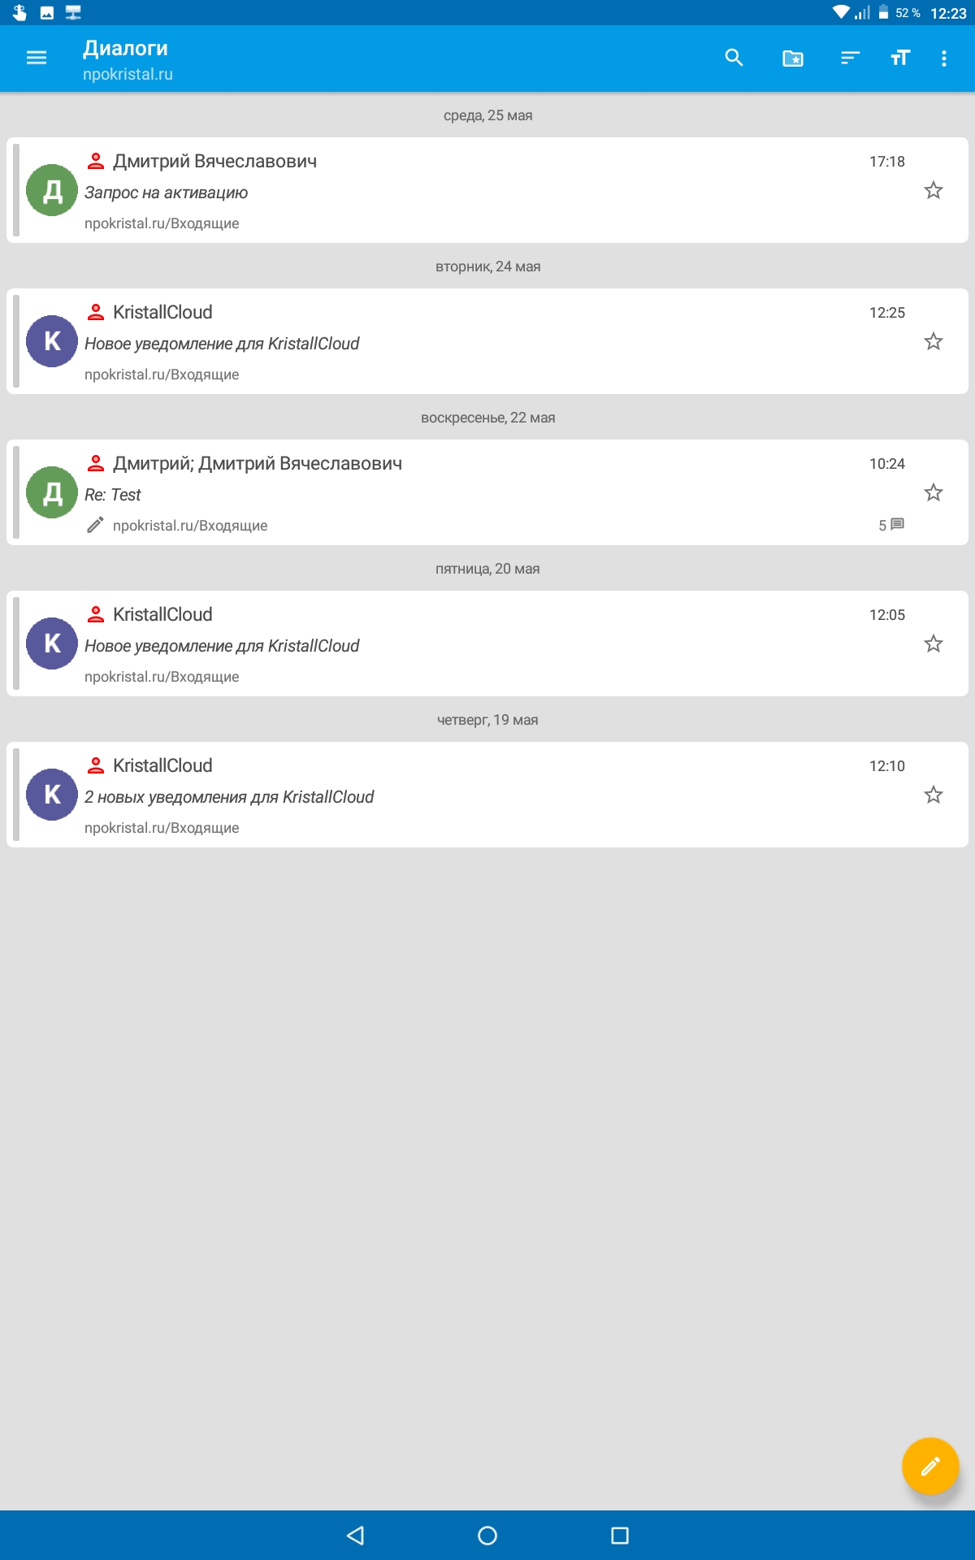Toggle star on the 12:05 KristallCloud message
This screenshot has height=1560, width=975.
point(933,643)
